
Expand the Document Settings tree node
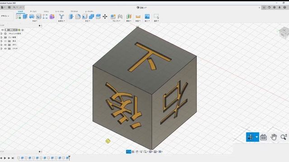1,34
